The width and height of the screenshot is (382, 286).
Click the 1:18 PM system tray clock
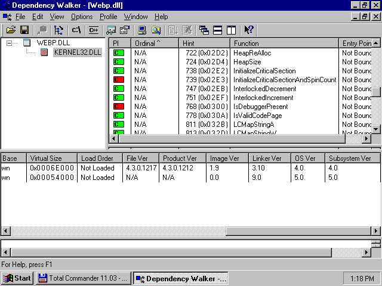(x=362, y=278)
